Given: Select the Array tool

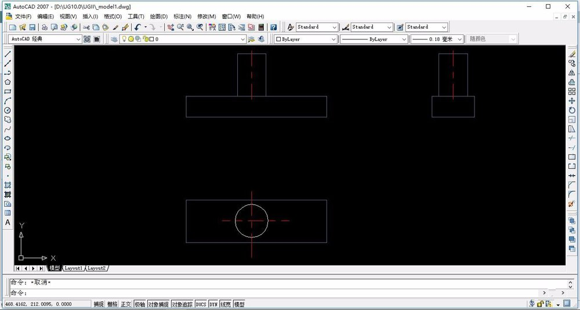Looking at the screenshot, I should pos(572,92).
